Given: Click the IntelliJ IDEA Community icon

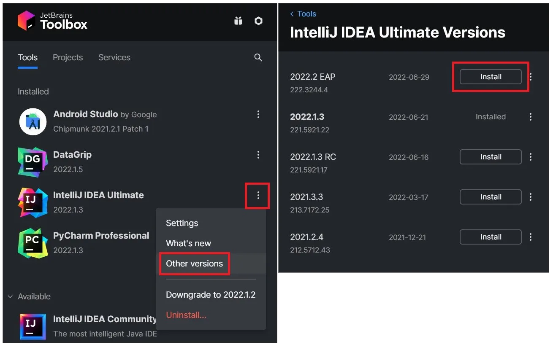Looking at the screenshot, I should click(33, 326).
